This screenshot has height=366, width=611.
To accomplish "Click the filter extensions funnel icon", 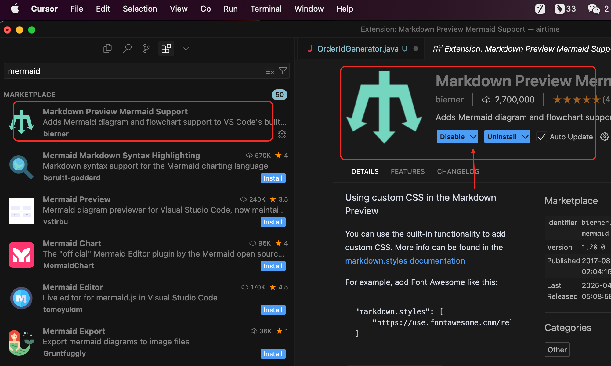I will (x=283, y=71).
